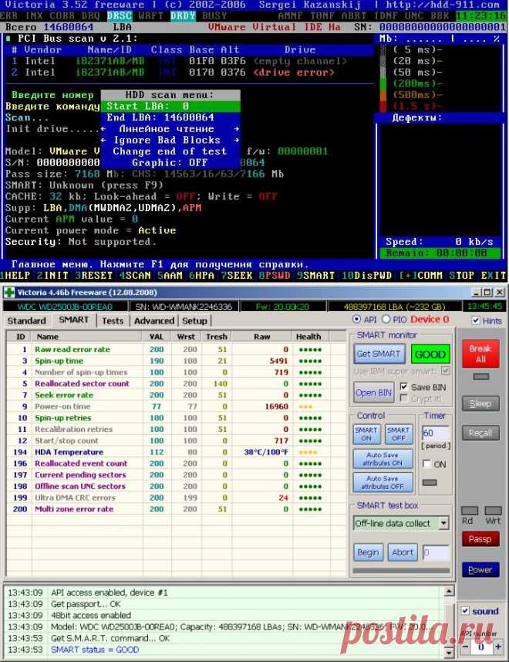
Task: Click the green cross Victoria 4.46b title icon
Action: pos(8,293)
